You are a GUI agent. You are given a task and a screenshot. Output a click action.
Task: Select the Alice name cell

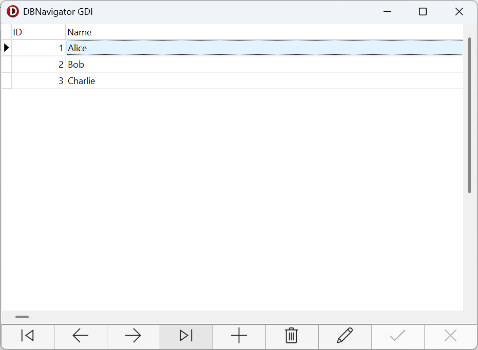coord(264,48)
